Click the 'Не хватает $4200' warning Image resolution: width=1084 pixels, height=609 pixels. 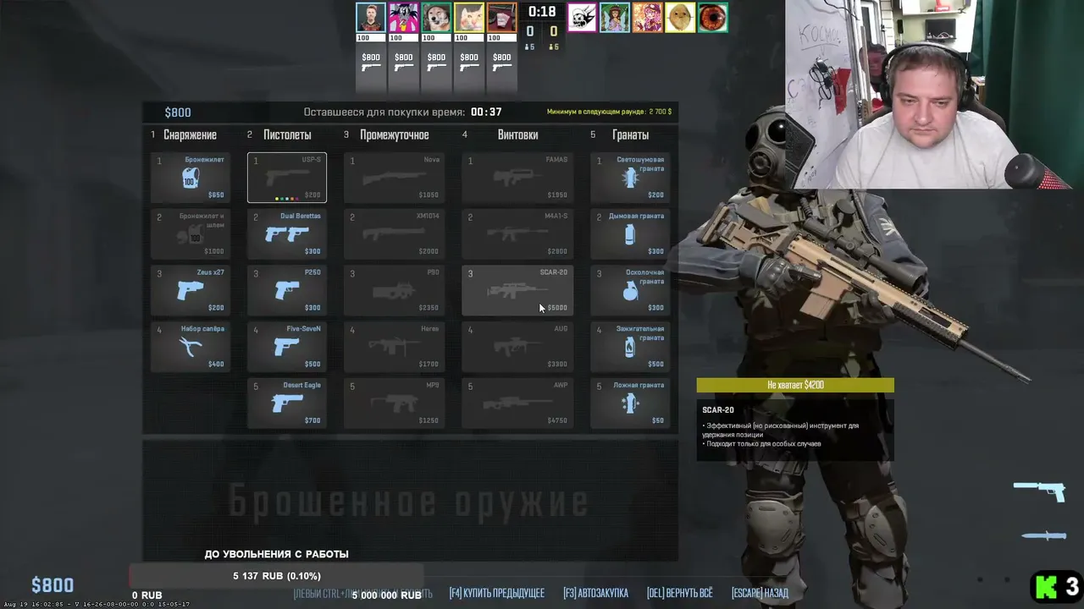(x=795, y=385)
